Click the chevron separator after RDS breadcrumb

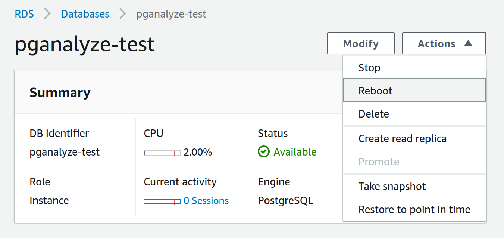[x=47, y=14]
